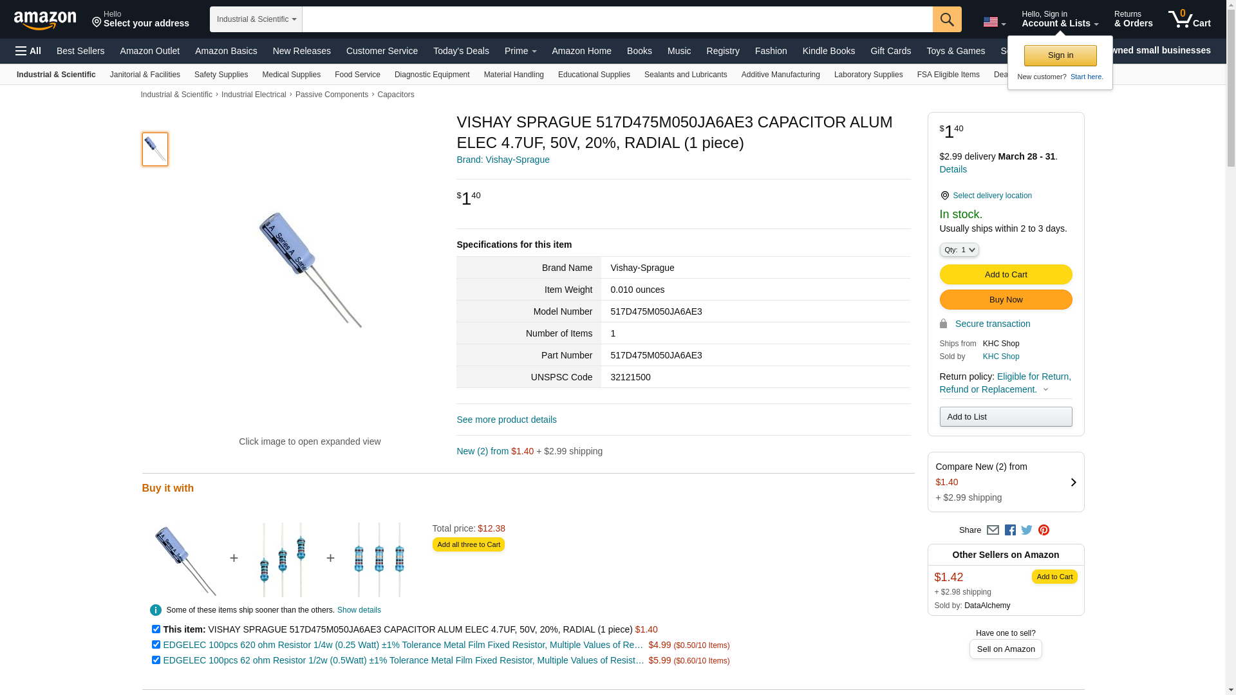Share product on Twitter
The width and height of the screenshot is (1236, 695).
(x=1027, y=530)
